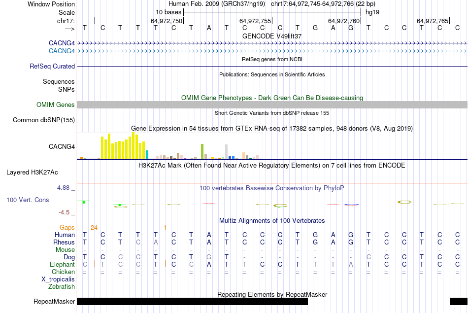Viewport: 468px width, 313px height.
Task: Open the Repeating Elements by RepeatMasker title
Action: (x=272, y=294)
